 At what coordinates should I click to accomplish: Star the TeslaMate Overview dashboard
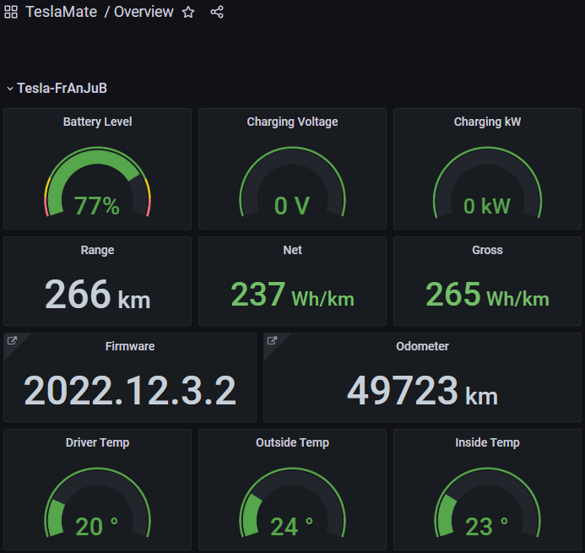[x=188, y=13]
